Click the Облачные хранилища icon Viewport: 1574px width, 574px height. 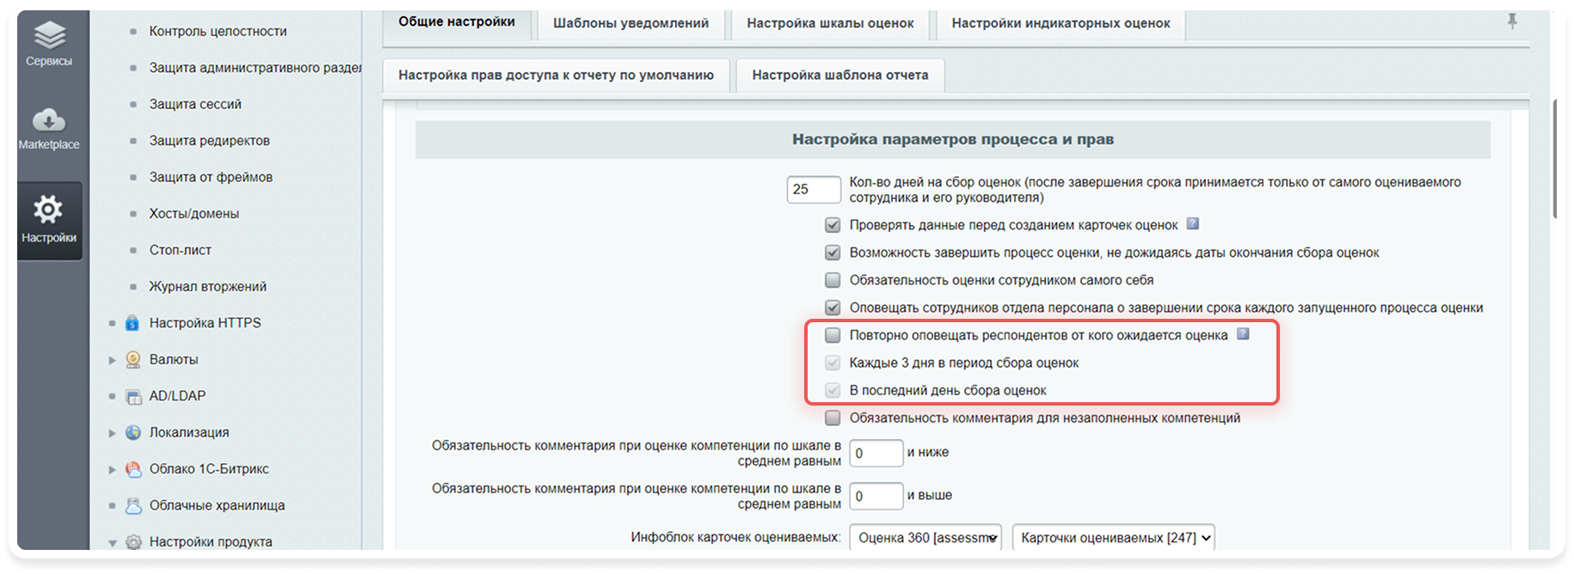(133, 505)
